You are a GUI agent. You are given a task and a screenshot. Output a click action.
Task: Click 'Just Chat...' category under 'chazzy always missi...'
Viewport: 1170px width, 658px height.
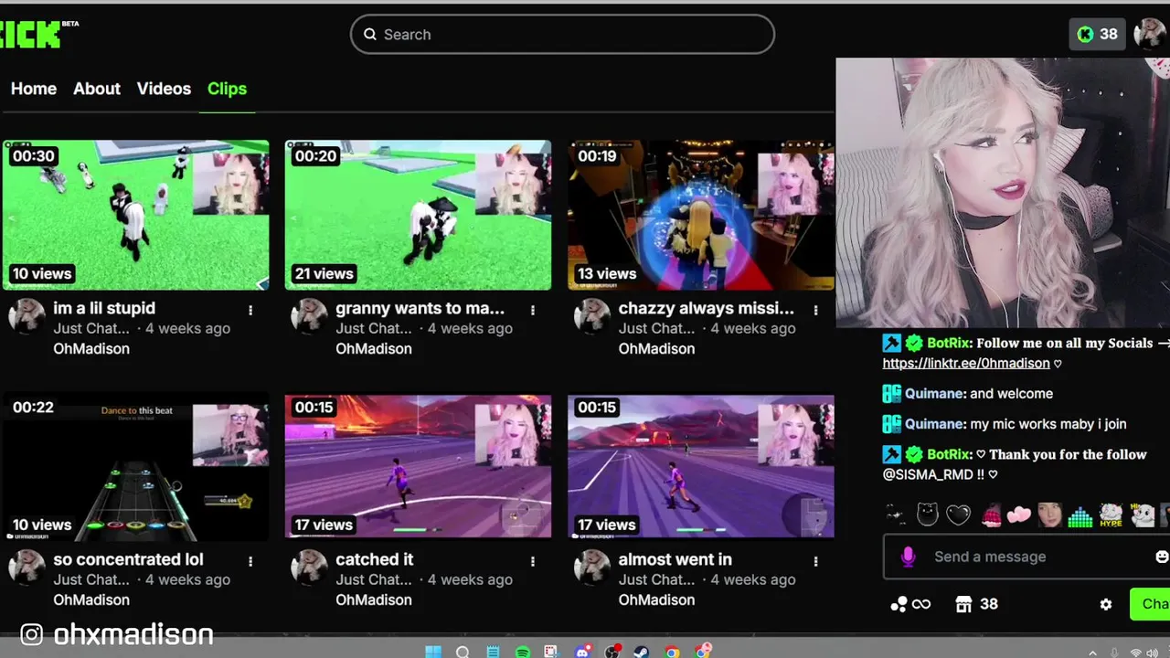[x=656, y=328]
